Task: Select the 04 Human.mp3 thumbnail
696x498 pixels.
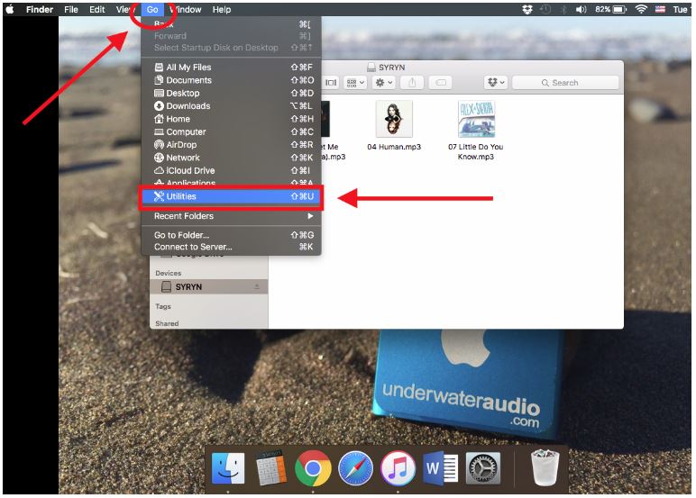Action: pos(394,119)
